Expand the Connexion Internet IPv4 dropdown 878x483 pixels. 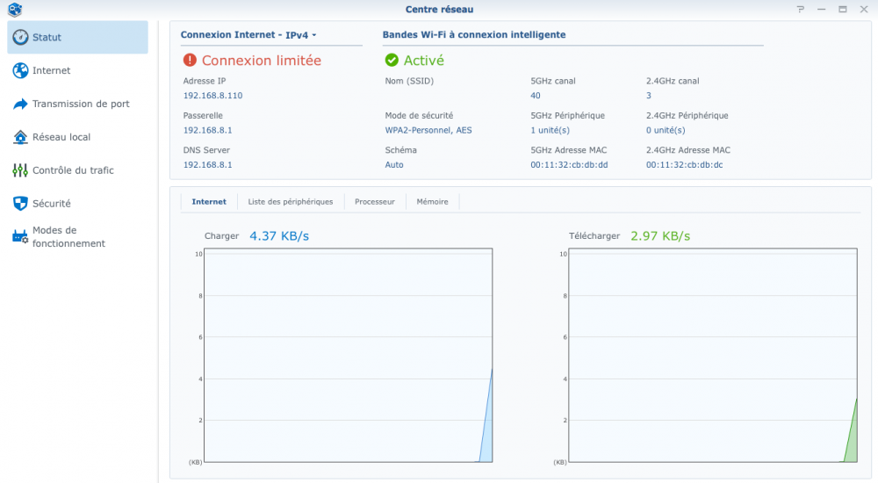coord(248,35)
